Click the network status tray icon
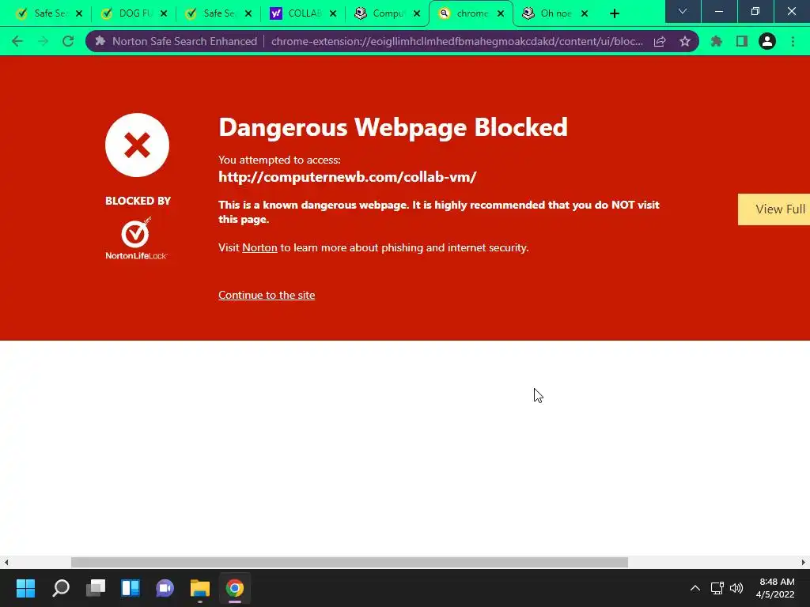This screenshot has height=607, width=810. (x=717, y=588)
